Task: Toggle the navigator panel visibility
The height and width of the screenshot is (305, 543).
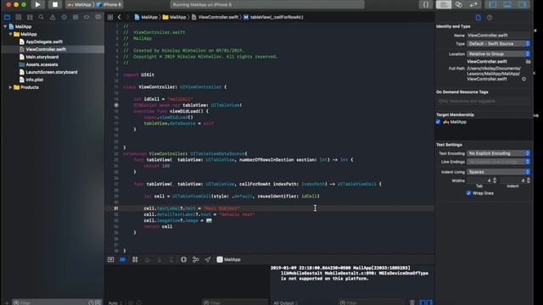Action: pyautogui.click(x=492, y=4)
